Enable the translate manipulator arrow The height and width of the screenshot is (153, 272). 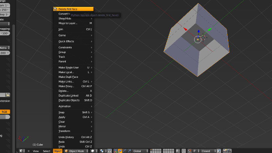point(120,151)
